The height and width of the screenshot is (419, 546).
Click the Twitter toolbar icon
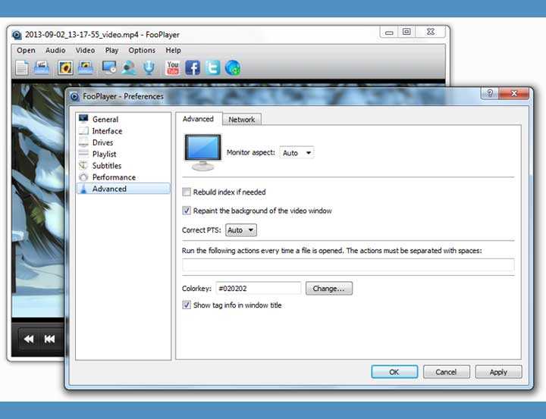click(212, 67)
